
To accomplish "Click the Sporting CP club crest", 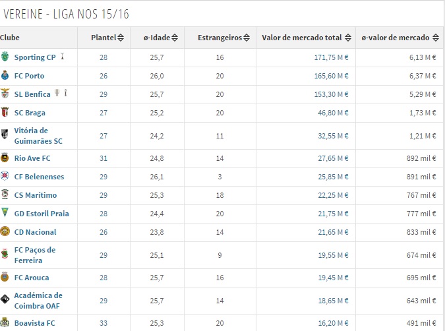I will [5, 57].
